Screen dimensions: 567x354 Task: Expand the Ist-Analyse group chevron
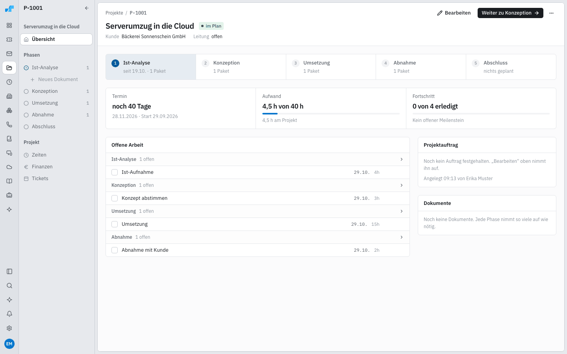point(402,159)
